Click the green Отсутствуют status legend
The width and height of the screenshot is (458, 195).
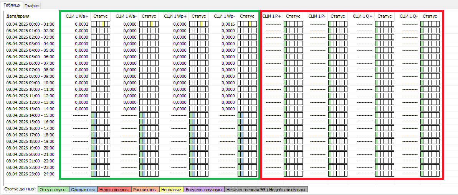[x=53, y=189]
